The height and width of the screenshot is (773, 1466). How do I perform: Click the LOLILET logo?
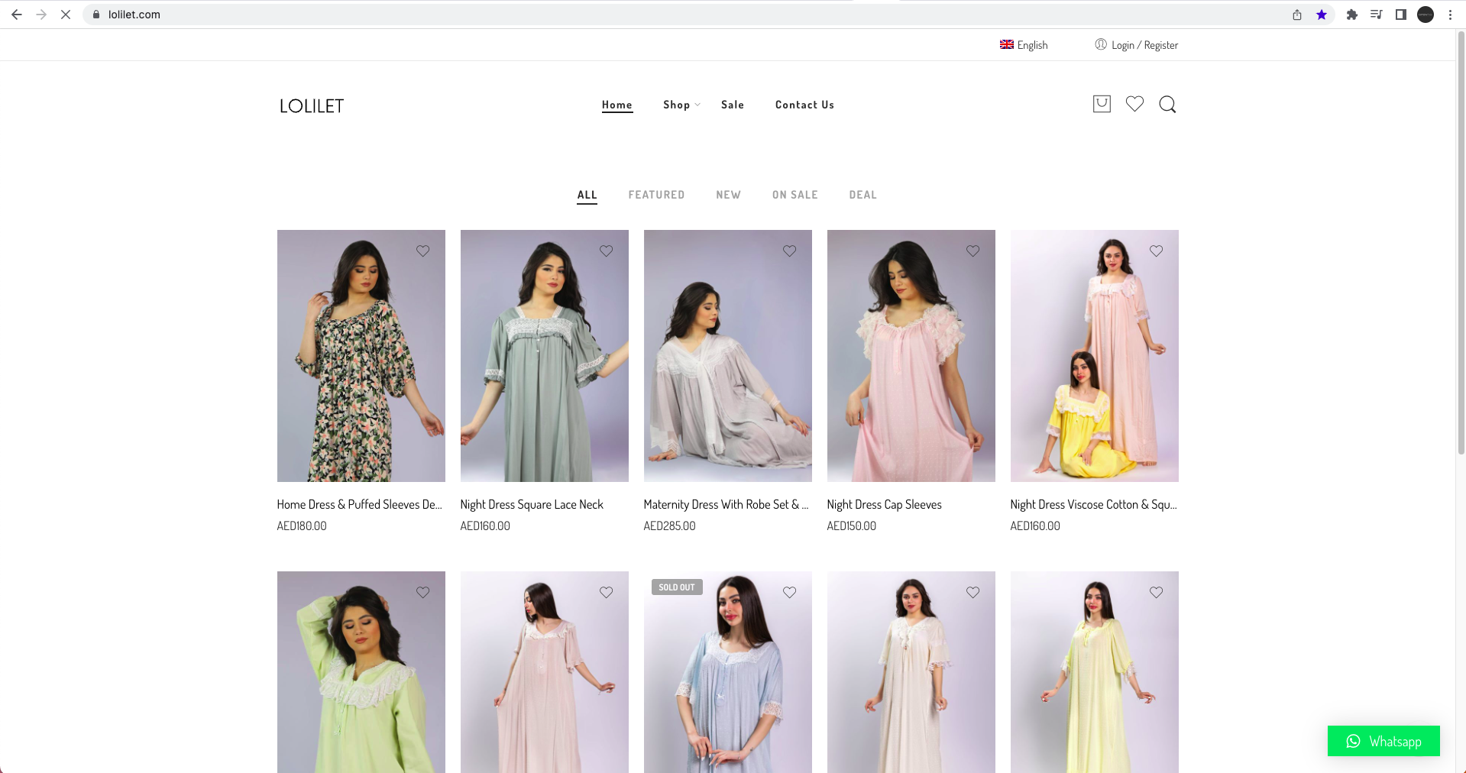(x=312, y=106)
